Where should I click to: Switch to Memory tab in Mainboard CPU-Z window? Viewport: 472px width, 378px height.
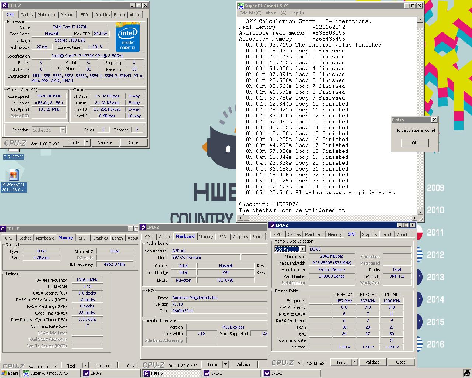point(206,237)
